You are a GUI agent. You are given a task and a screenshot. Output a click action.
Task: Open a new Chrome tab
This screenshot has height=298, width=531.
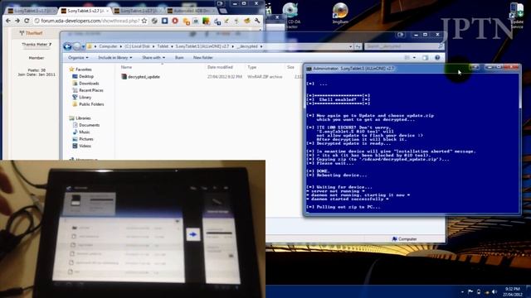click(223, 11)
